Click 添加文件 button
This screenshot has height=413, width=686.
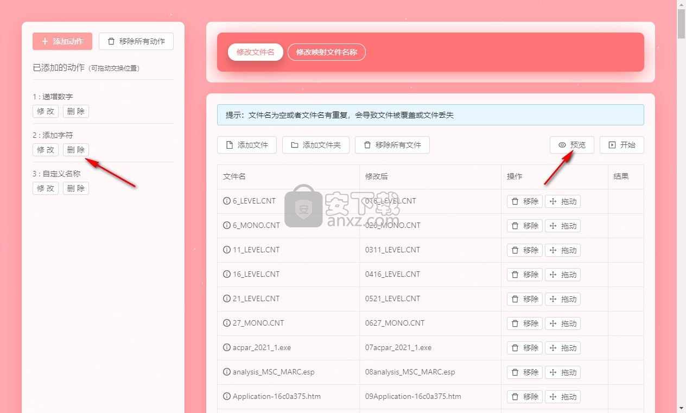[247, 145]
